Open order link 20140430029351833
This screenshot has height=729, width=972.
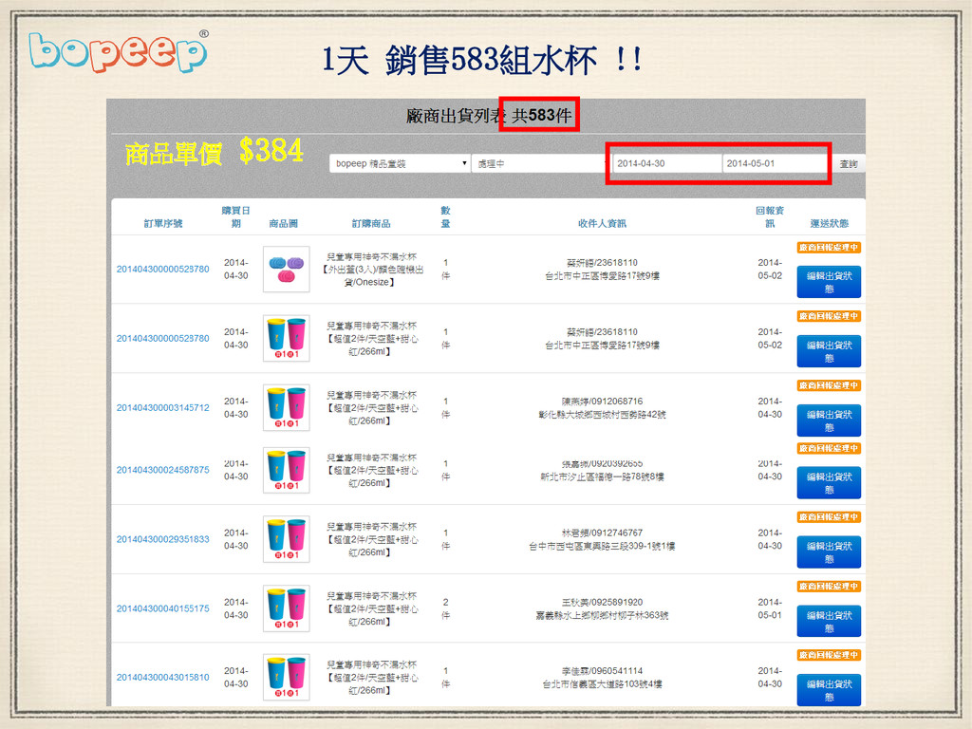(x=163, y=539)
